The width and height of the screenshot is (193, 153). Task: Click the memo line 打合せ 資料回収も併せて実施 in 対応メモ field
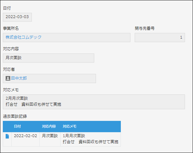click(x=33, y=104)
